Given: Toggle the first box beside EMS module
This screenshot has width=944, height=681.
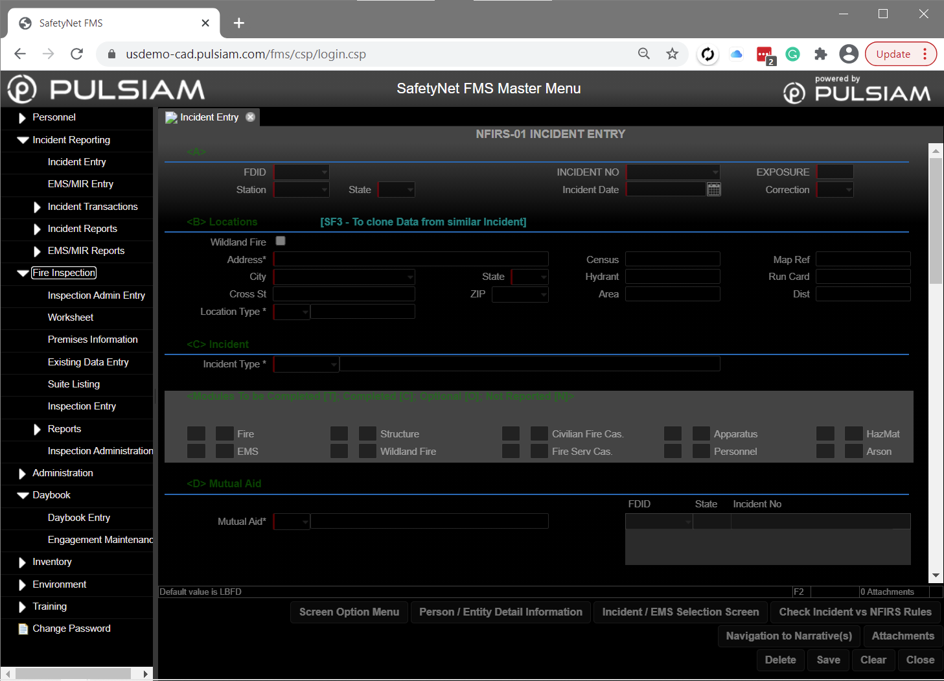Looking at the screenshot, I should coord(196,451).
